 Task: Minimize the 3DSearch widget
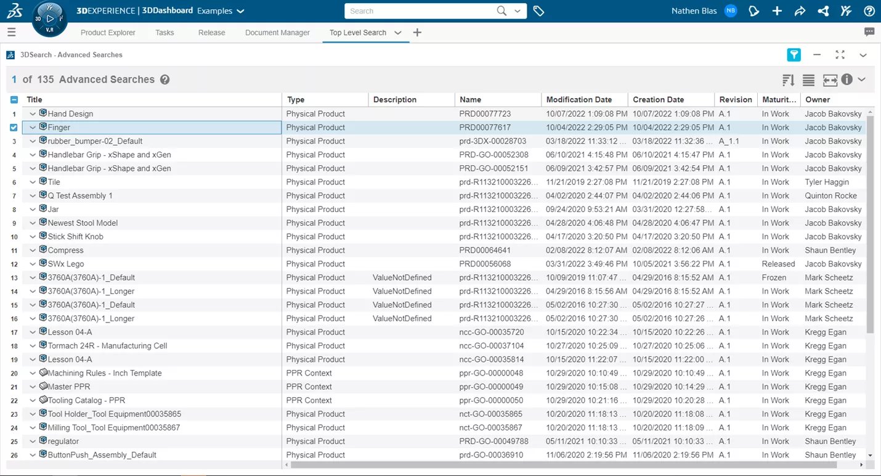817,55
